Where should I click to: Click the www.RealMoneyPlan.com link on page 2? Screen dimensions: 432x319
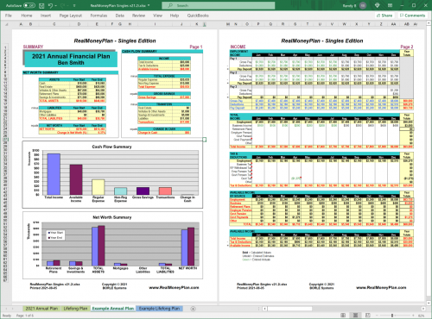(381, 287)
